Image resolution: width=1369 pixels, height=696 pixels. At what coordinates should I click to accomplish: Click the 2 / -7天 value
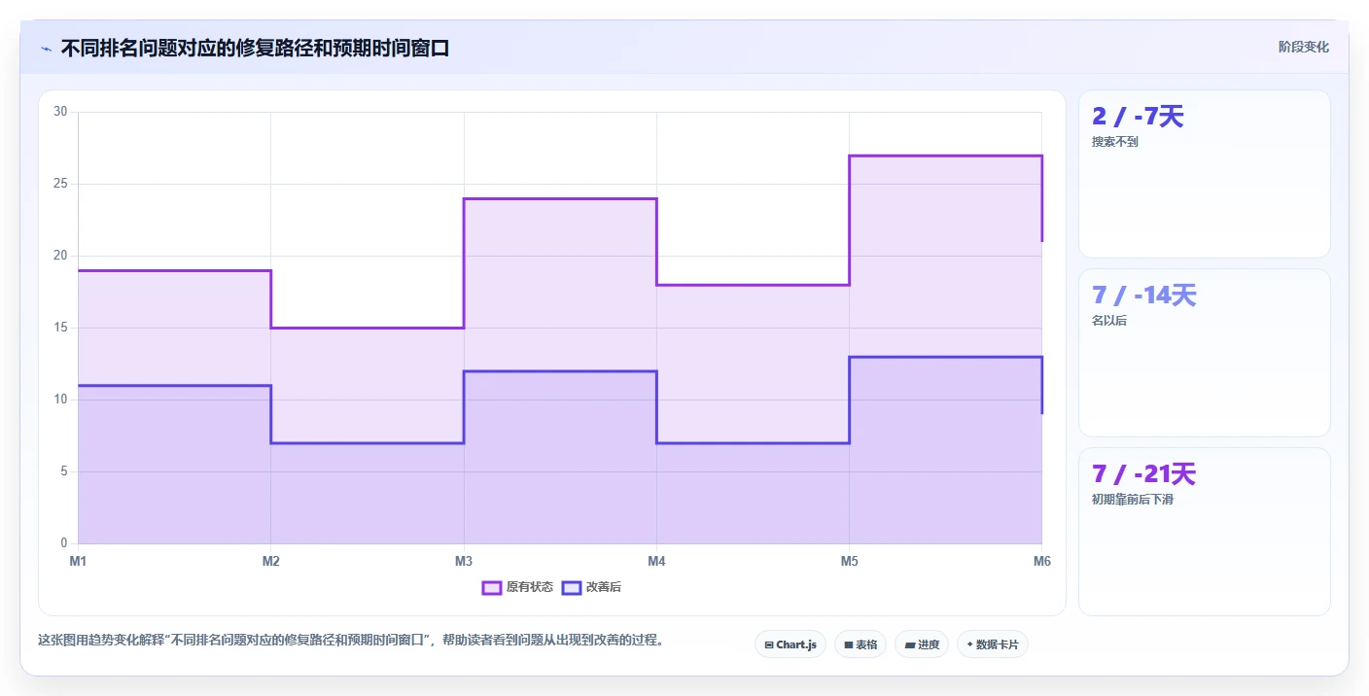point(1138,117)
